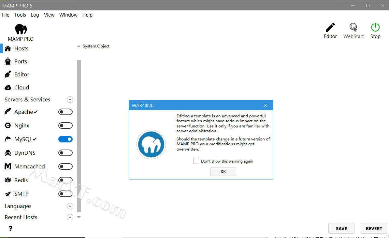
Task: Enable the Nginx server toggle
Action: click(x=65, y=126)
